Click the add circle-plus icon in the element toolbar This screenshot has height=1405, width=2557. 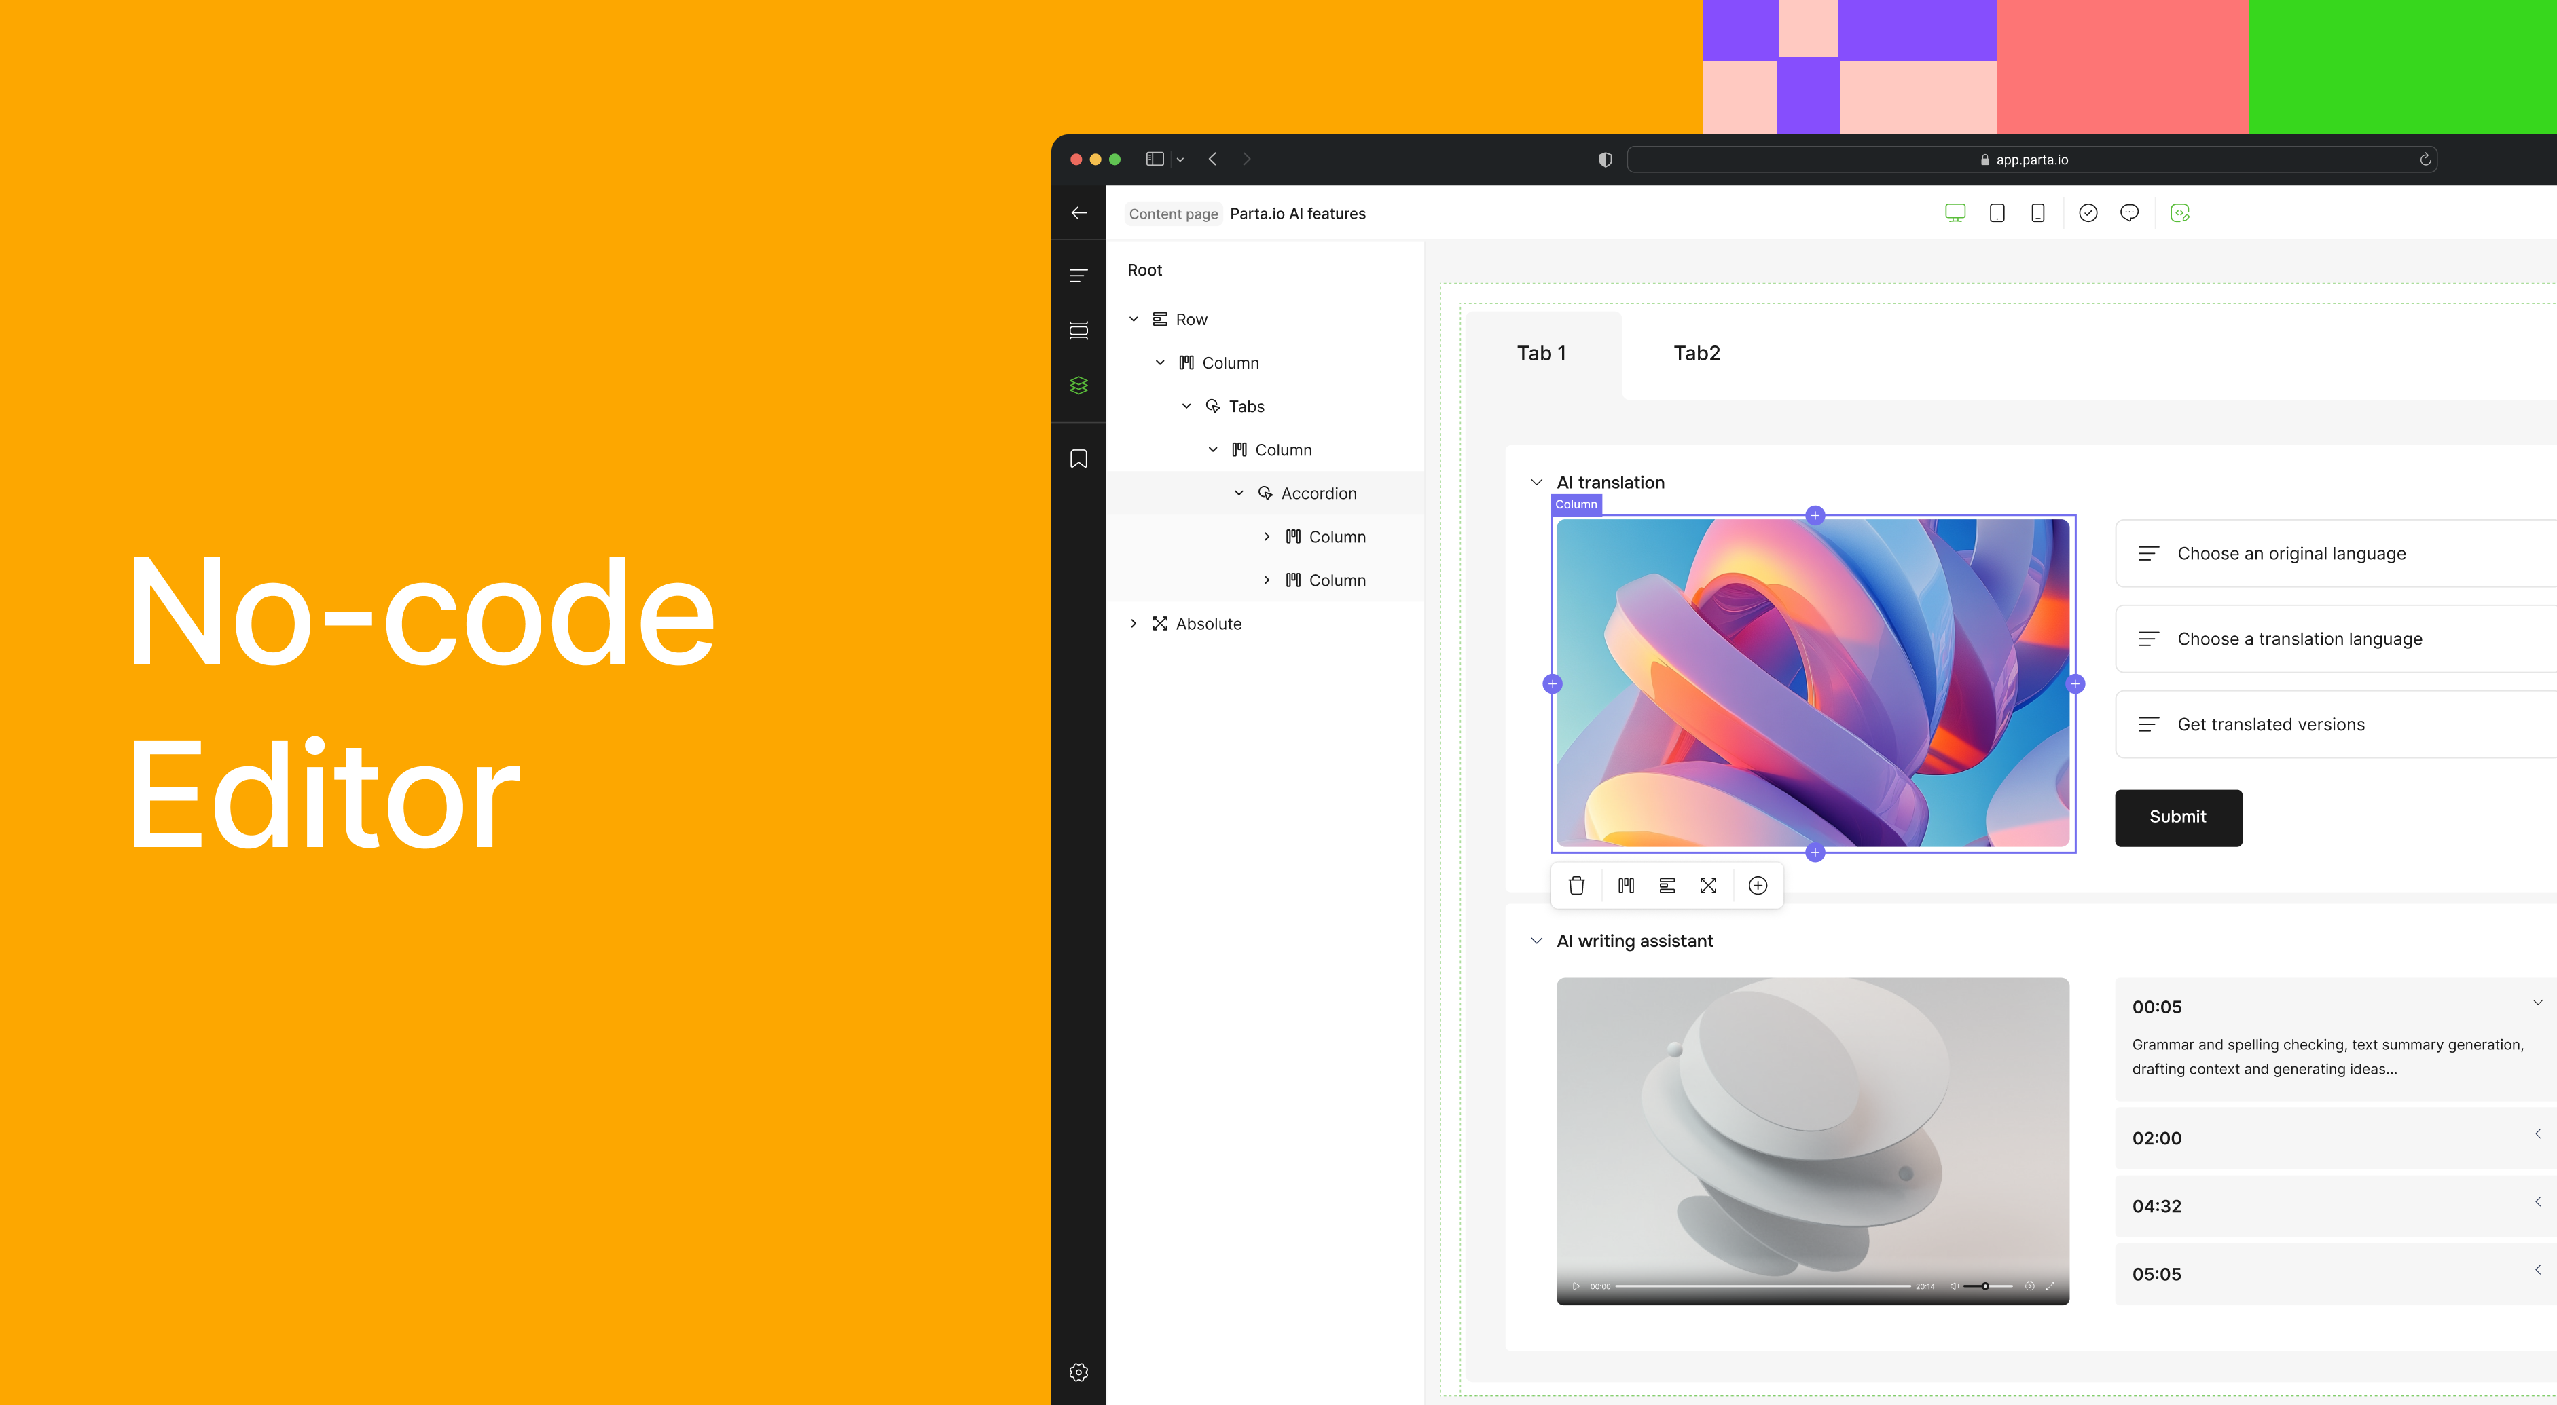point(1757,885)
